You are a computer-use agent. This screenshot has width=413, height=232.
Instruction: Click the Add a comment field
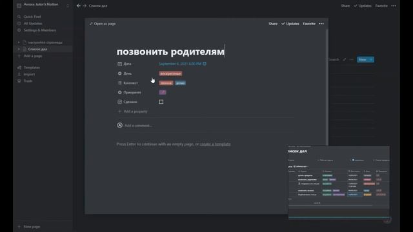[x=138, y=126]
